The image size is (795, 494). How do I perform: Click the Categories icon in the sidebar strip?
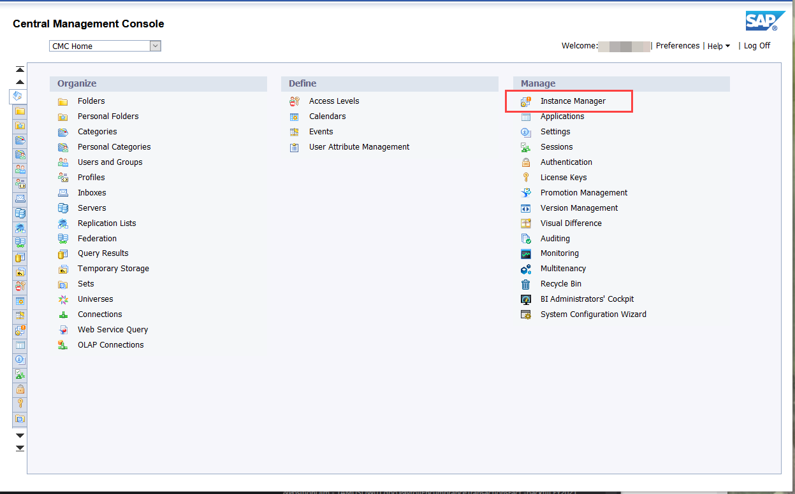[20, 140]
